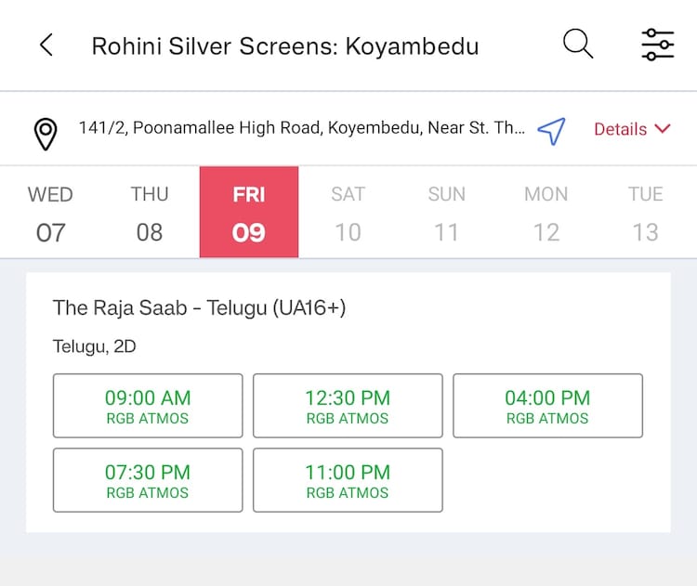Select the MON 12 date tab
Image resolution: width=697 pixels, height=586 pixels.
pos(546,213)
